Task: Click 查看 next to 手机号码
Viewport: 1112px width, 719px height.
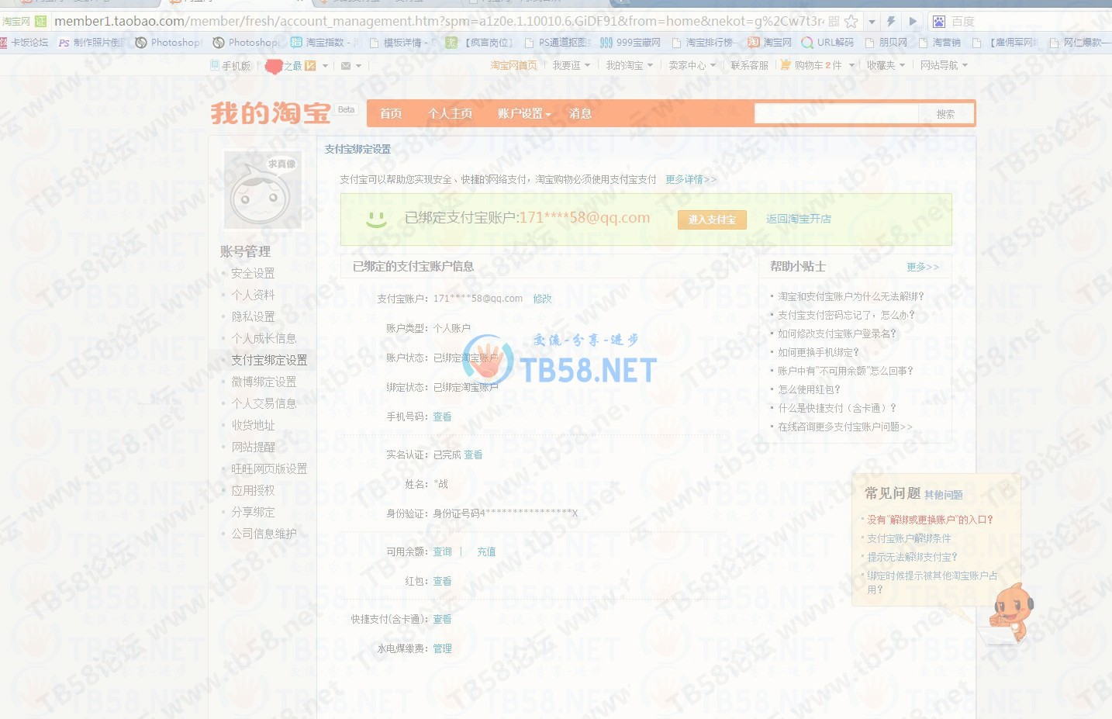Action: (442, 417)
